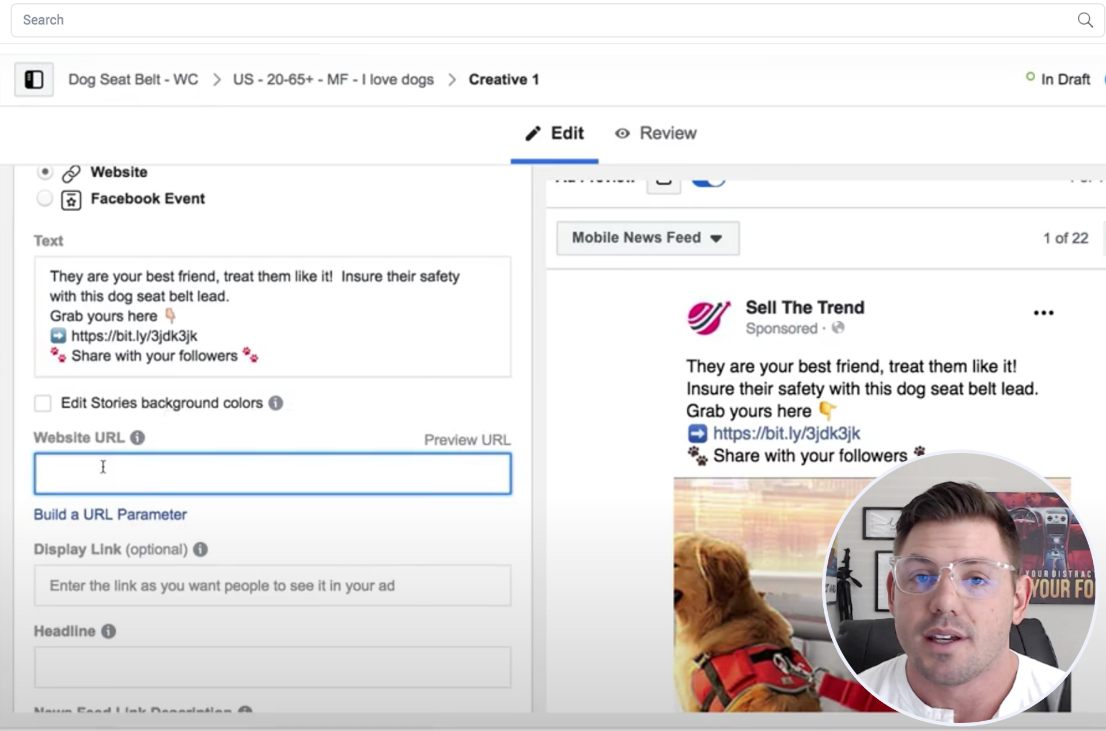Click the Review tab icon
The height and width of the screenshot is (731, 1106).
tap(622, 133)
